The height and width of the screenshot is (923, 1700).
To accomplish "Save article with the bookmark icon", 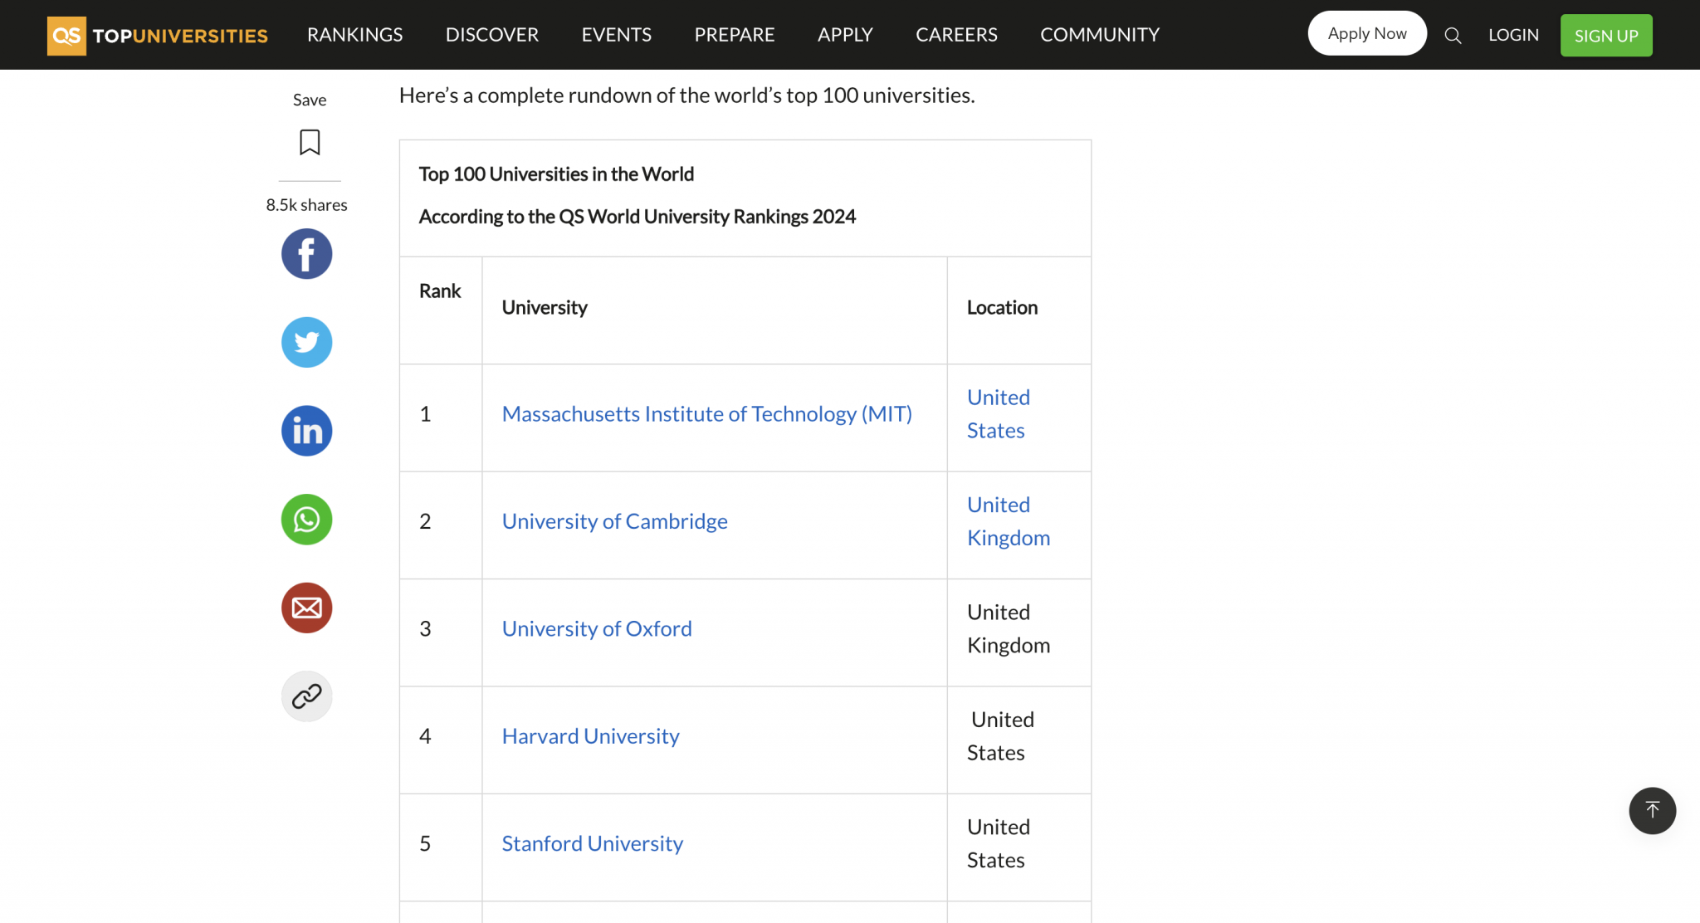I will point(310,142).
